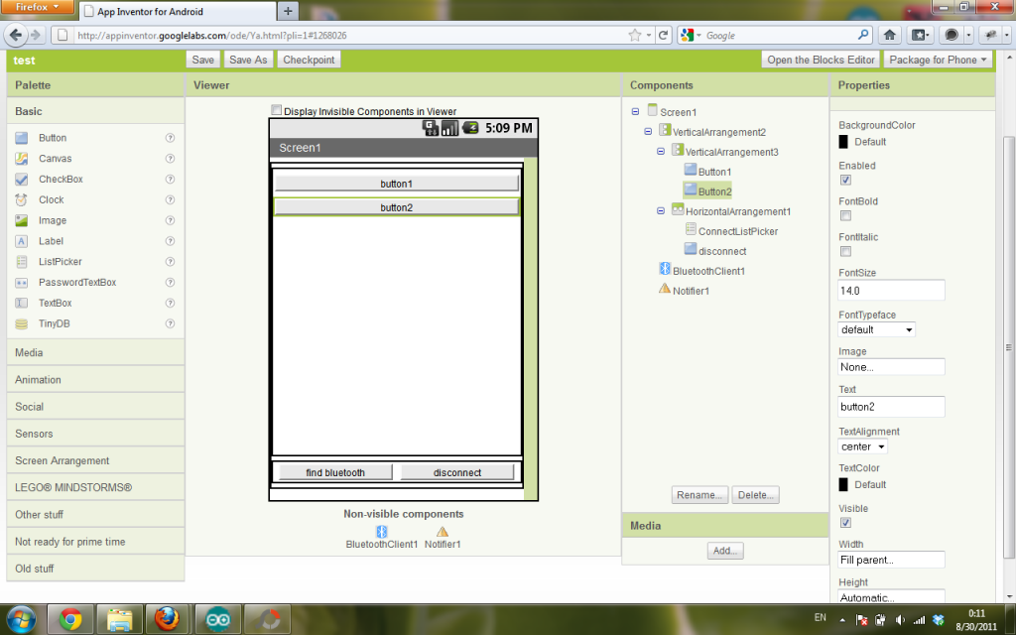
Task: Select the Label palette icon
Action: pyautogui.click(x=22, y=242)
